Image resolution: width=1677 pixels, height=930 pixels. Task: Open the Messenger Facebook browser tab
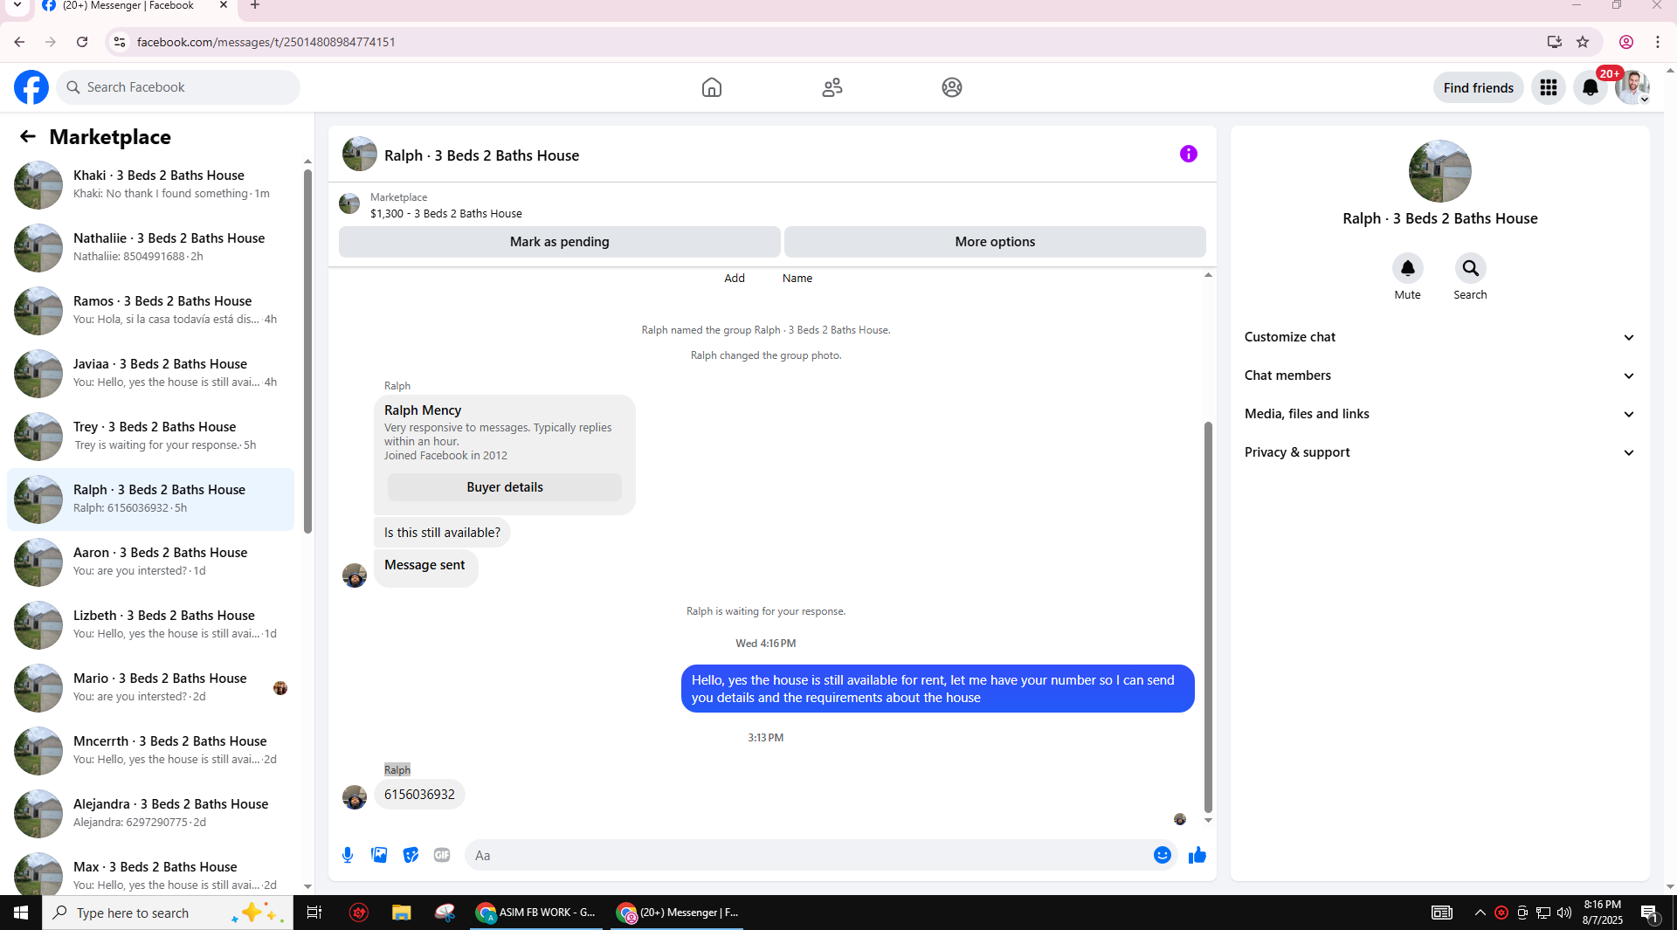click(x=135, y=7)
